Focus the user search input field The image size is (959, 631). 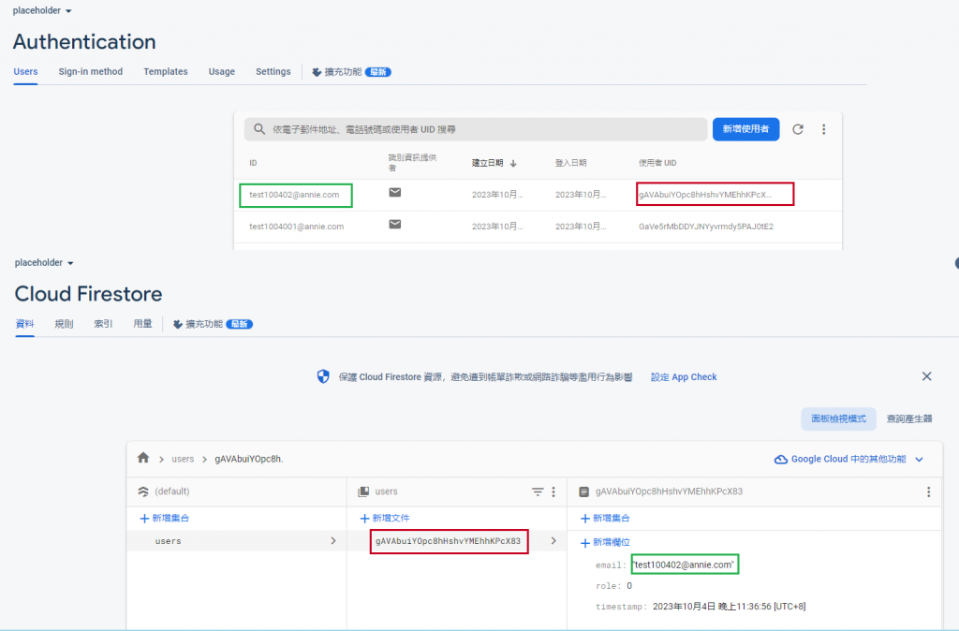coord(476,129)
